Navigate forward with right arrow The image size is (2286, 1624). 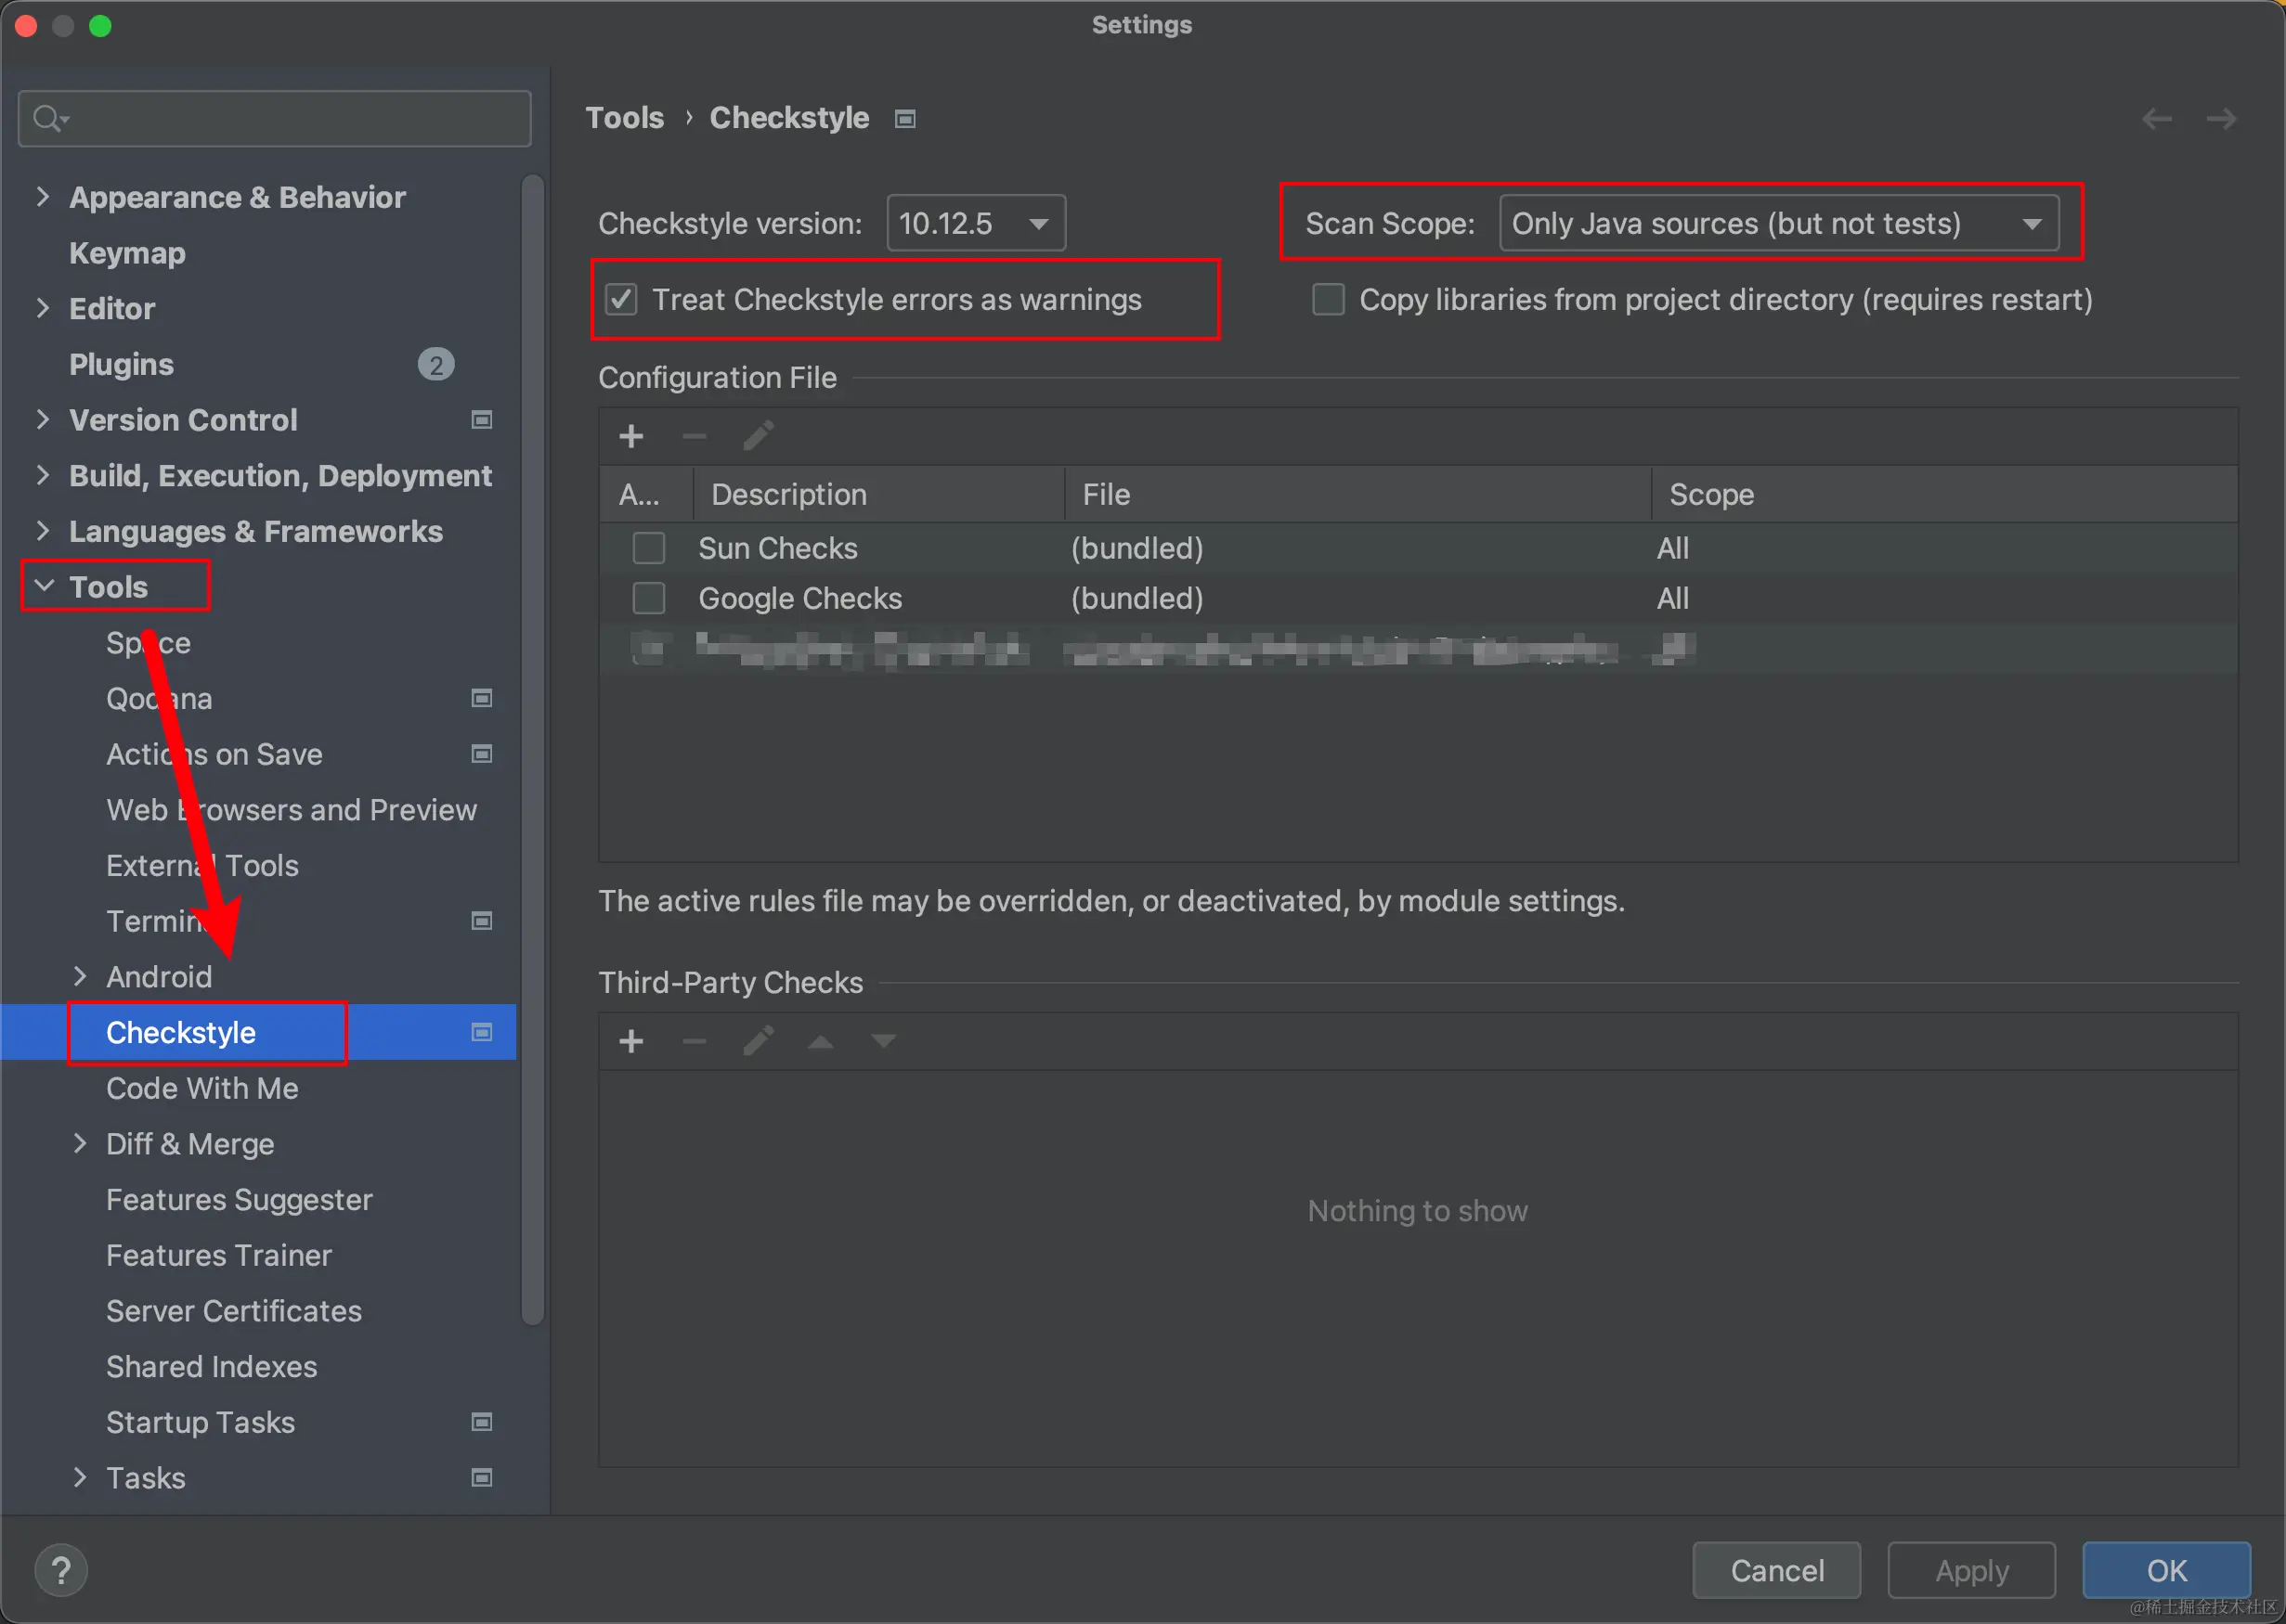pyautogui.click(x=2221, y=119)
